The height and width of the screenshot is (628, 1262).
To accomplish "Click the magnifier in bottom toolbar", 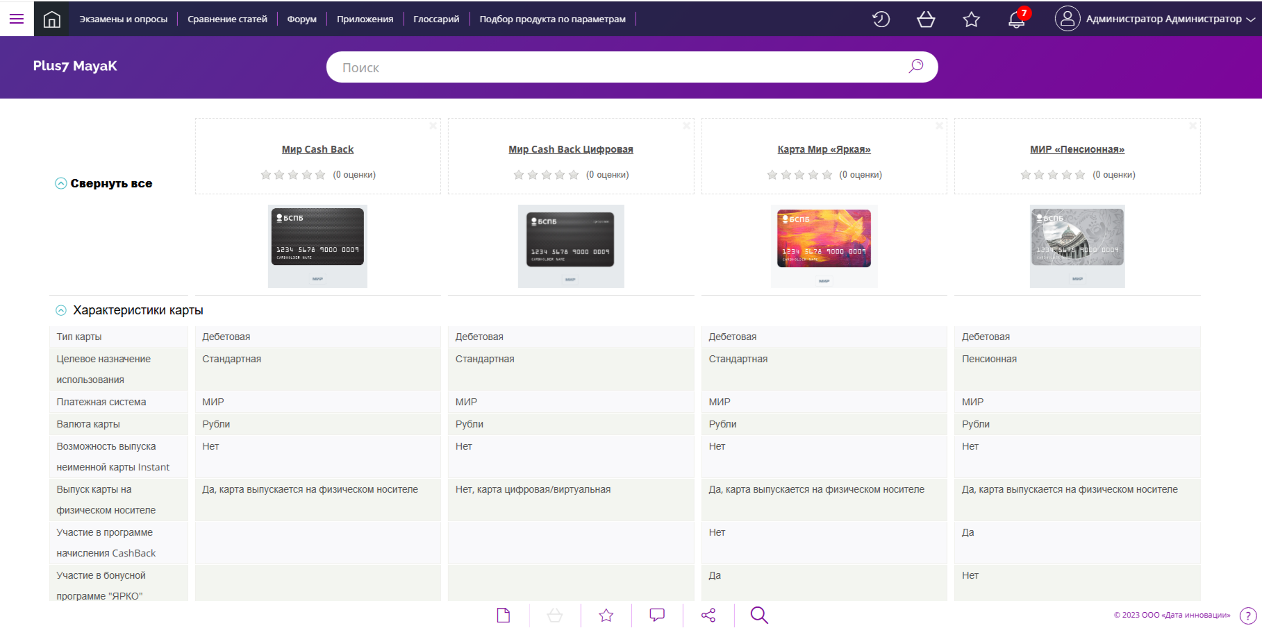I will pyautogui.click(x=759, y=615).
